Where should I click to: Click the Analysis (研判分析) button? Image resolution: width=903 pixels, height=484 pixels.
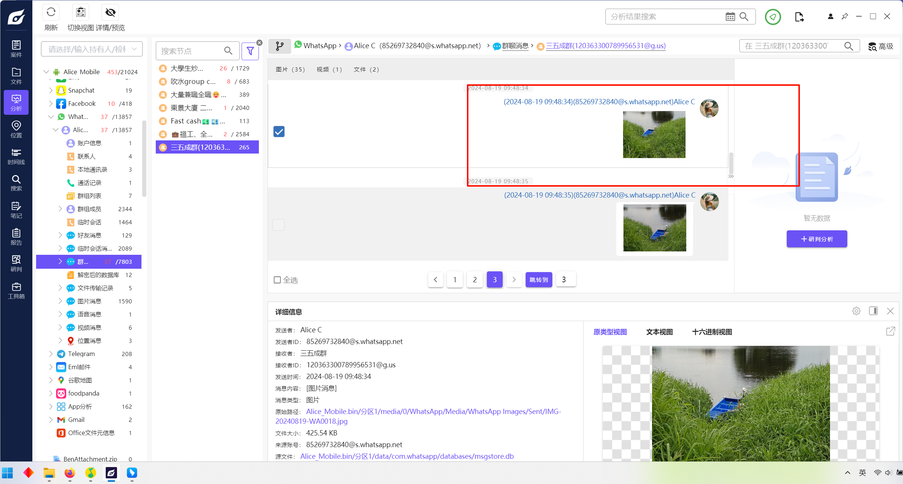pos(816,239)
